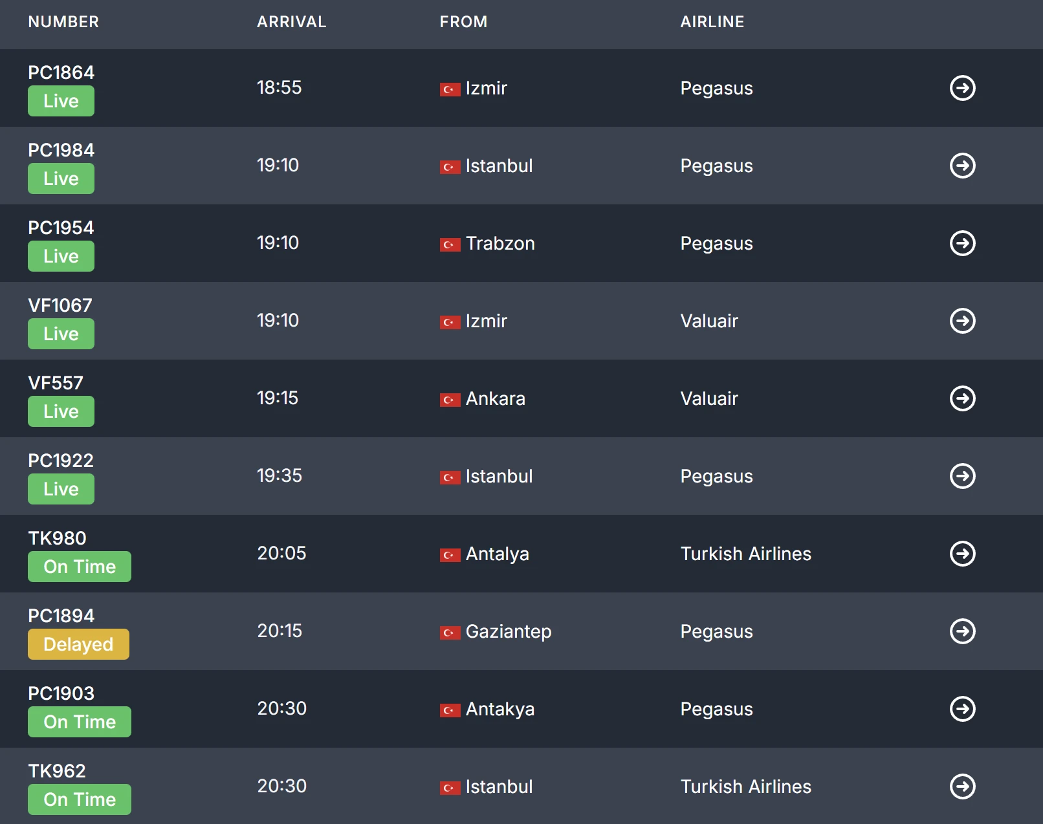
Task: Open details arrow for flight PC1864
Action: tap(962, 88)
